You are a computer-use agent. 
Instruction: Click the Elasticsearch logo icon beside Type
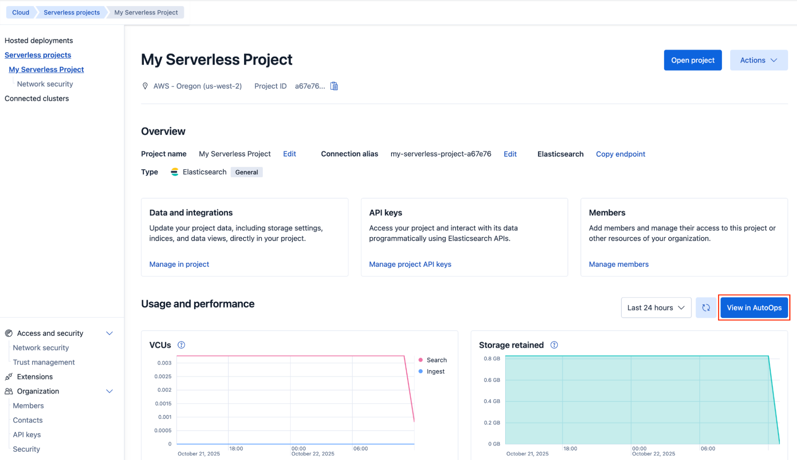[174, 172]
